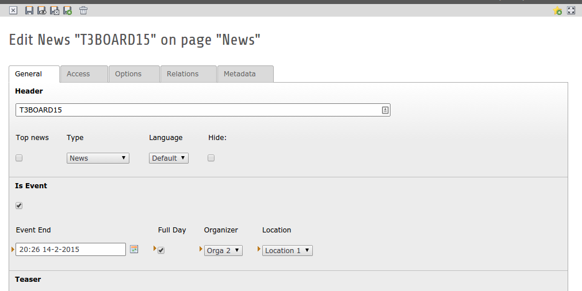The width and height of the screenshot is (582, 291).
Task: Click Save and close document icon
Action: tap(55, 10)
